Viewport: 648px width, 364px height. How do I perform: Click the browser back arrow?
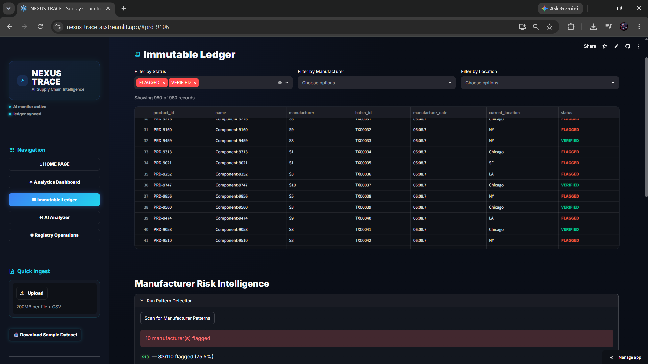pyautogui.click(x=9, y=27)
